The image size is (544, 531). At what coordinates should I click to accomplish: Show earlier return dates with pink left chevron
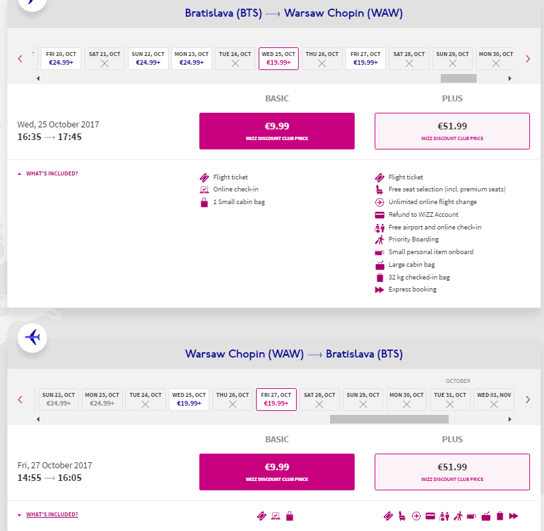pyautogui.click(x=20, y=400)
